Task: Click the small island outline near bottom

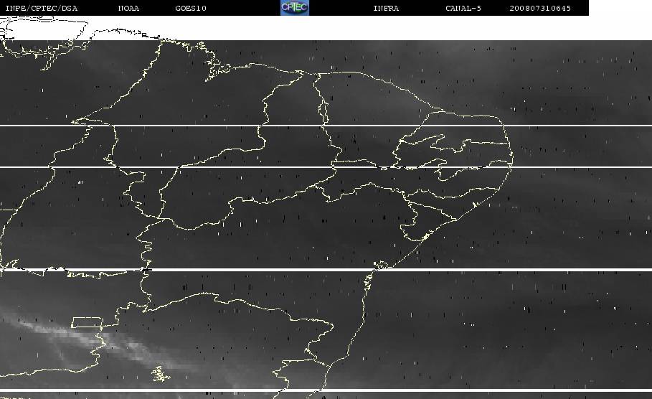Action: click(161, 373)
